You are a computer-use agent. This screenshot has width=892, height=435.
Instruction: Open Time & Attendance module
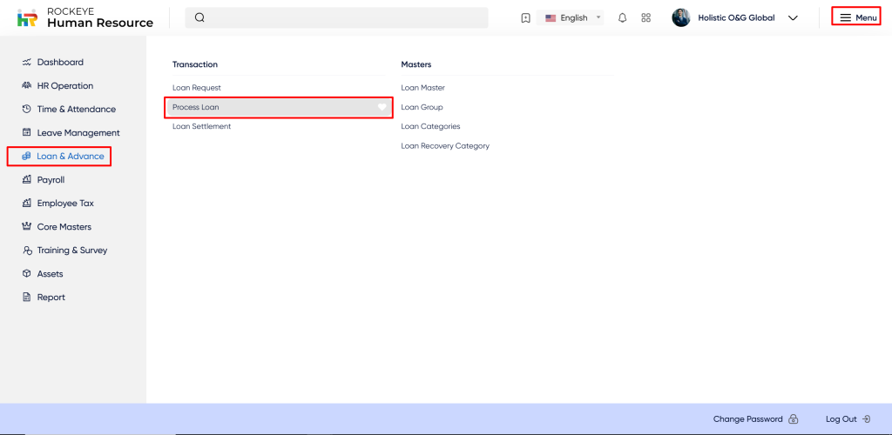(76, 110)
